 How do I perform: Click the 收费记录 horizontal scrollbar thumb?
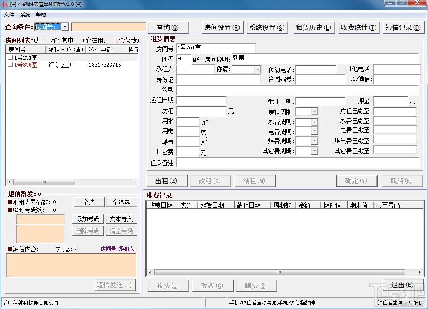(279, 272)
